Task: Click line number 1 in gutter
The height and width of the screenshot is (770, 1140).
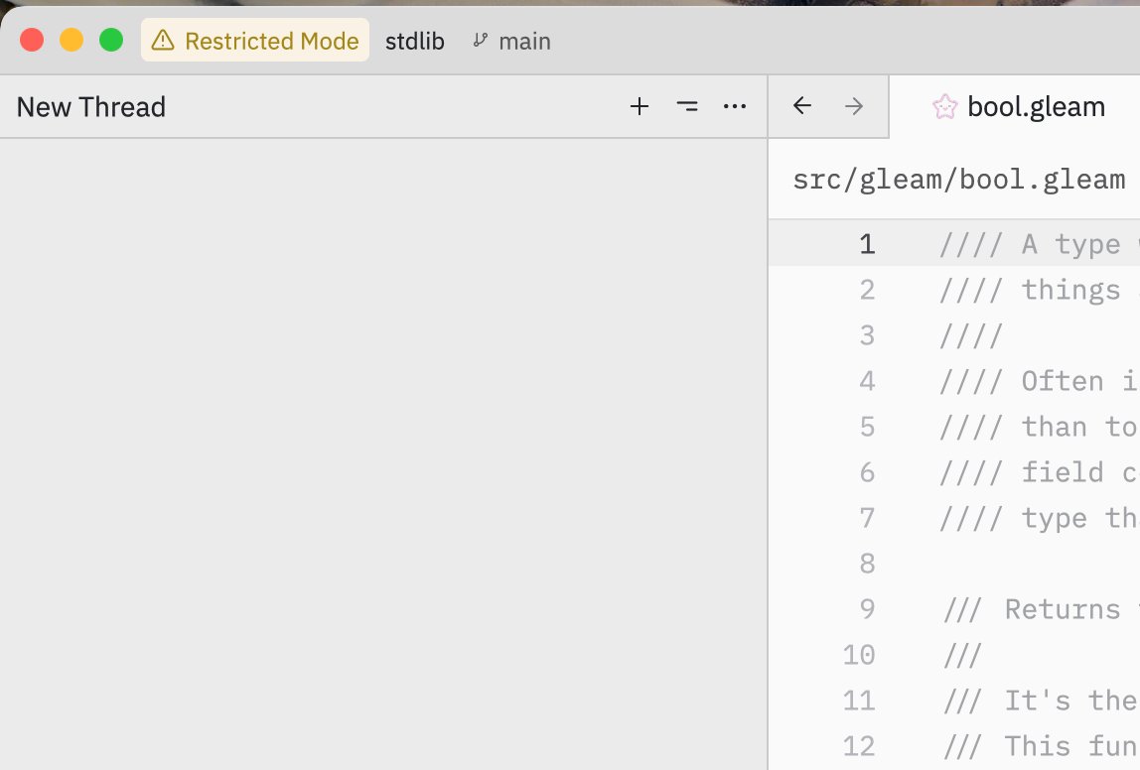Action: [x=867, y=244]
